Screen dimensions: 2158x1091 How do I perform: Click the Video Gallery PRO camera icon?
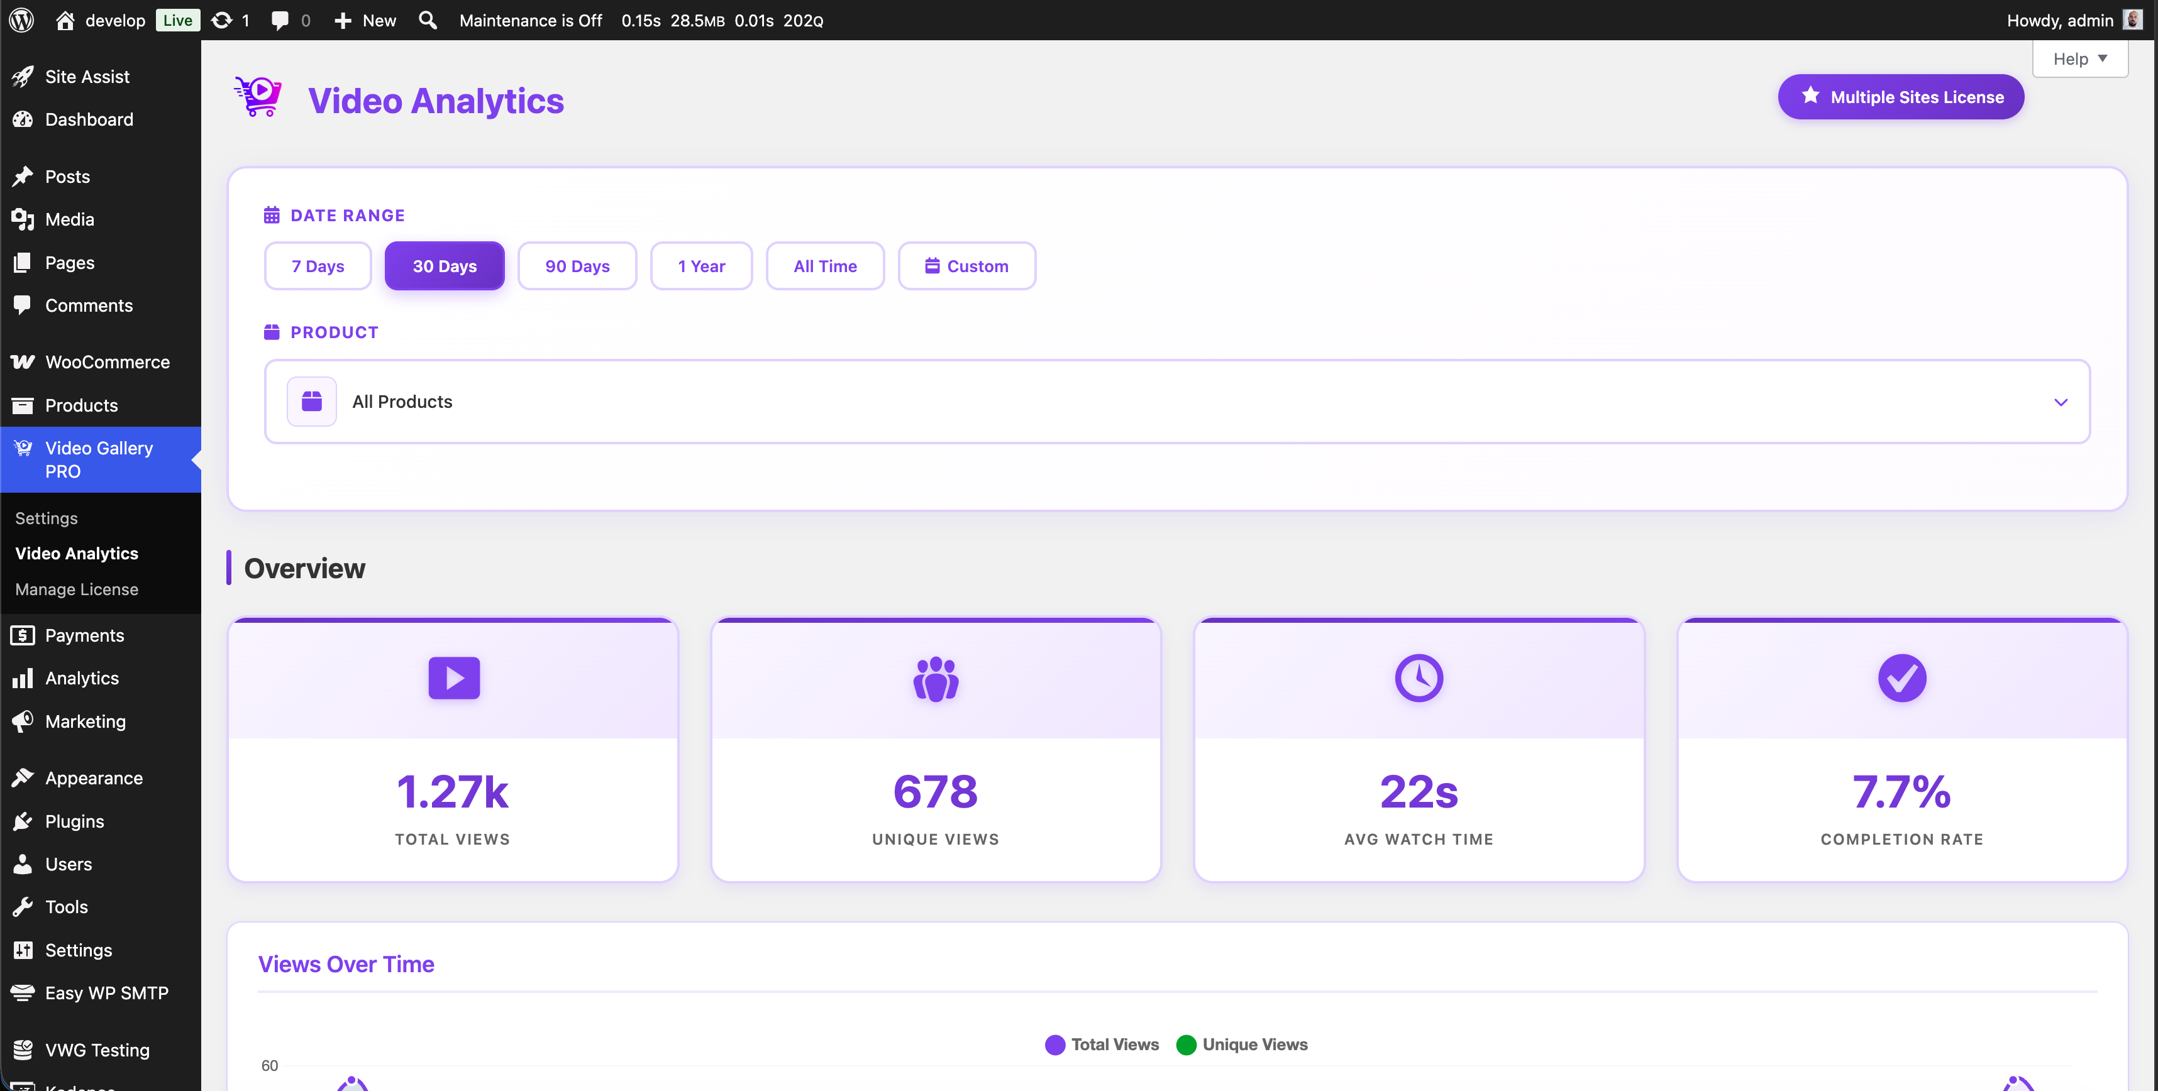click(x=23, y=448)
